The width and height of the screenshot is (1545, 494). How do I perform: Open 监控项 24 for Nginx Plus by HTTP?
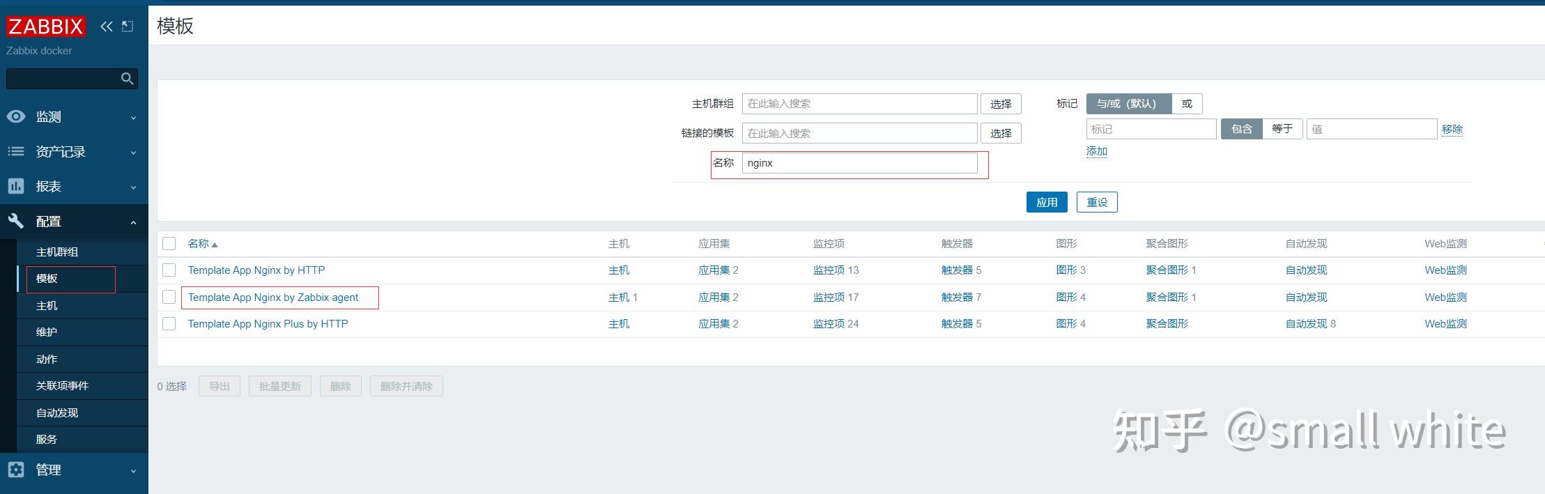click(829, 324)
